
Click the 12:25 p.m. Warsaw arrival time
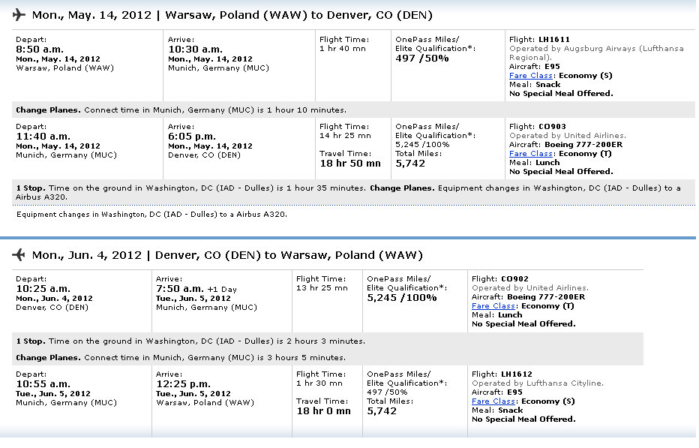pos(183,383)
